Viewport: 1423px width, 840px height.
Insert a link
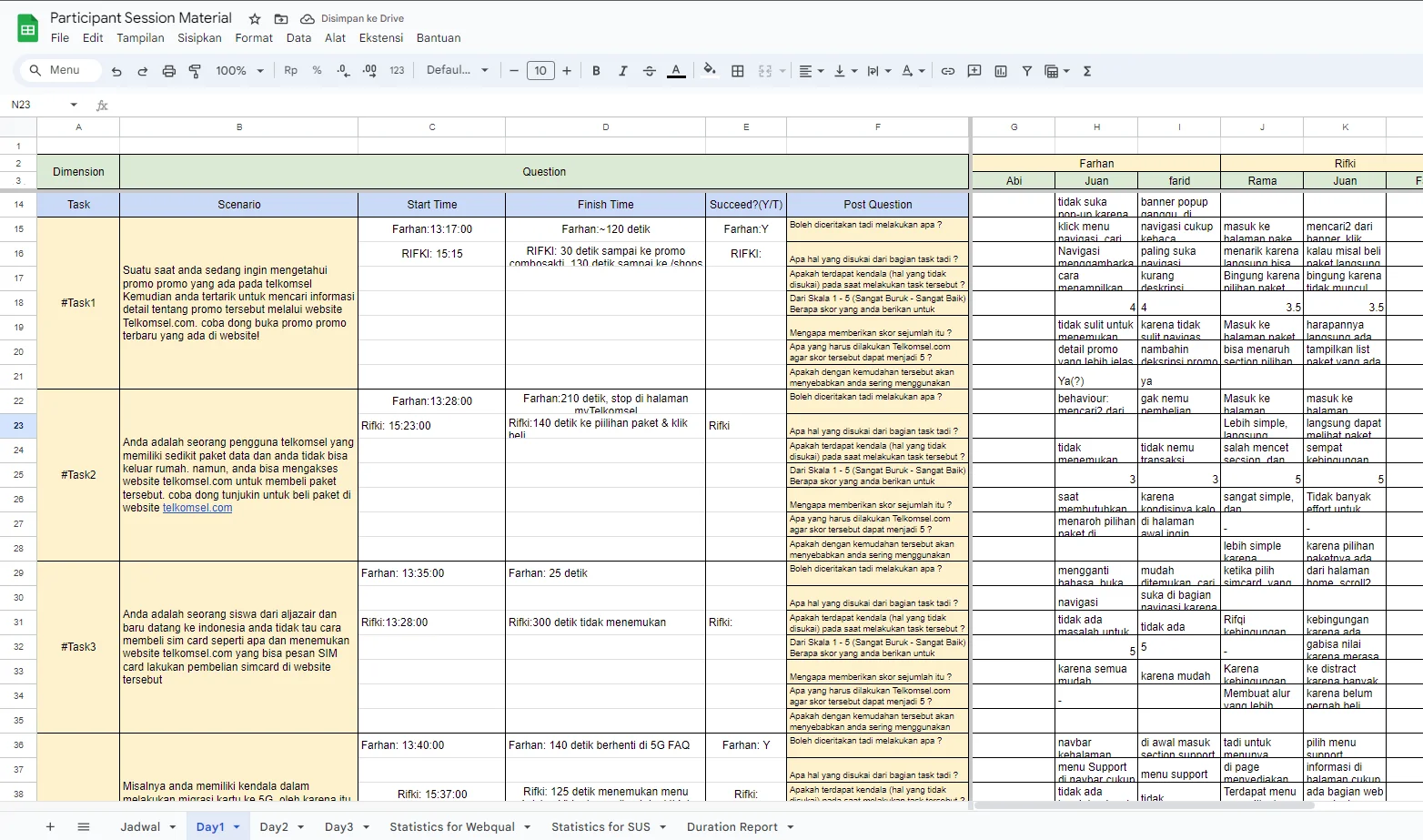pyautogui.click(x=948, y=71)
